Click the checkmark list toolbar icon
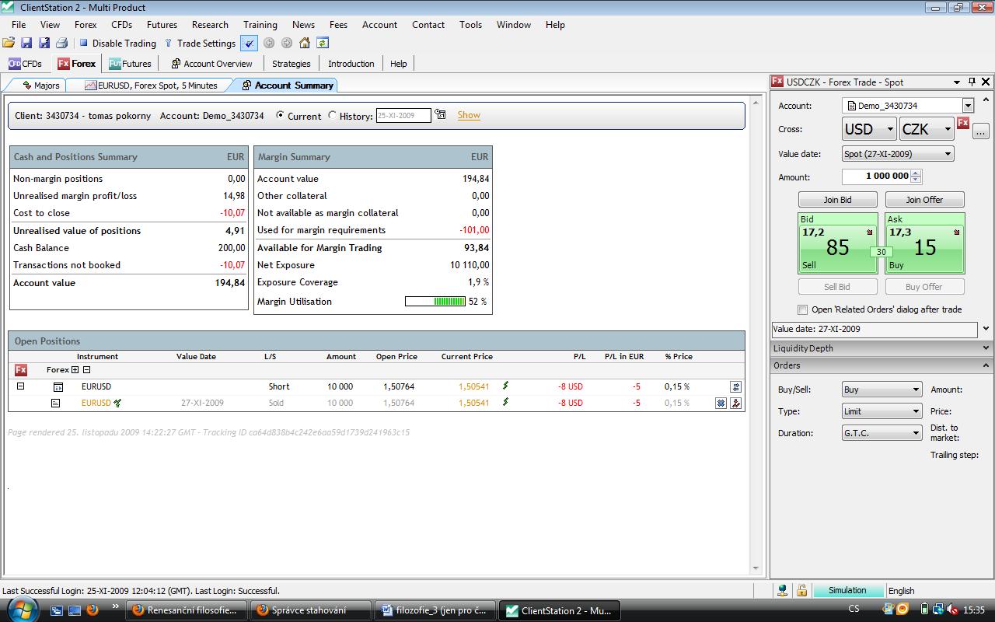Image resolution: width=995 pixels, height=622 pixels. click(250, 43)
